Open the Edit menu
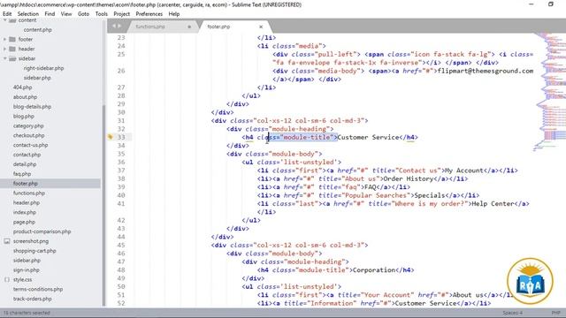Viewport: 566px width, 318px height. pyautogui.click(x=7, y=14)
